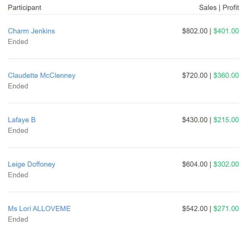This screenshot has height=236, width=247.
Task: Click Charm Jenkins profit $401.00
Action: pyautogui.click(x=226, y=31)
